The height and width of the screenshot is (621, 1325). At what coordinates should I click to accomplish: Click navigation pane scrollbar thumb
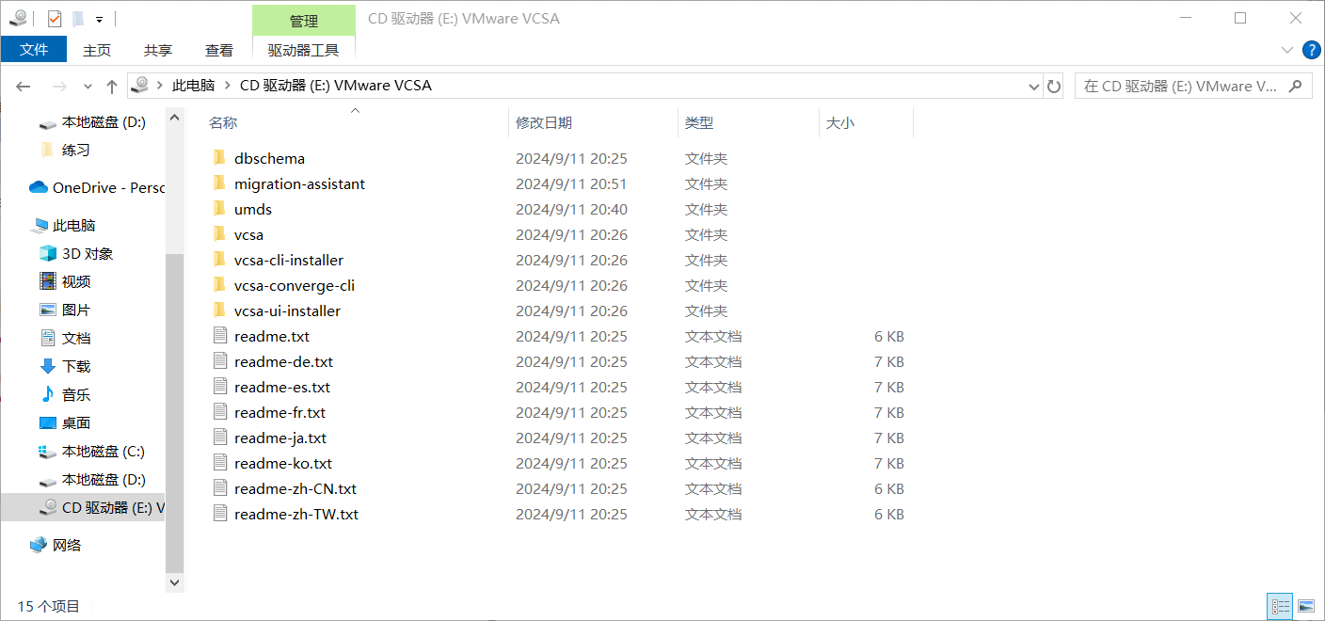174,414
